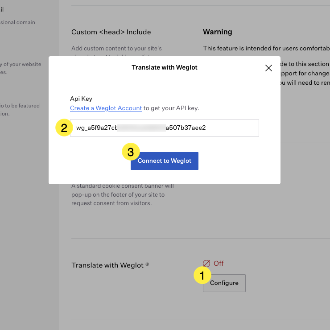Click 'to get your API key.' text
The height and width of the screenshot is (330, 330).
pos(171,108)
